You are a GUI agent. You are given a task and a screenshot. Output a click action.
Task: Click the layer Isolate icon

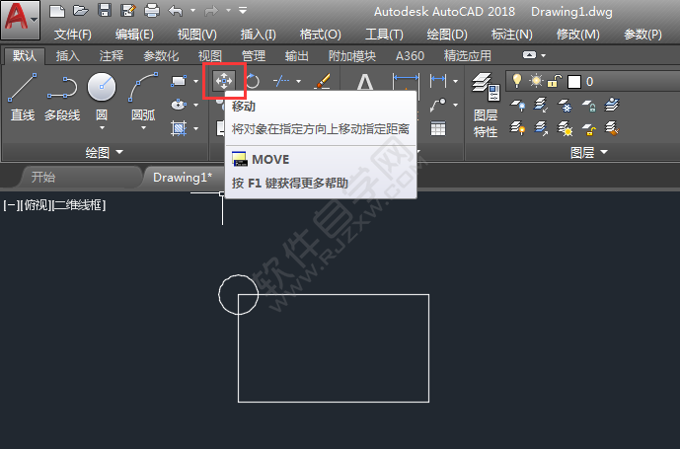[x=541, y=105]
